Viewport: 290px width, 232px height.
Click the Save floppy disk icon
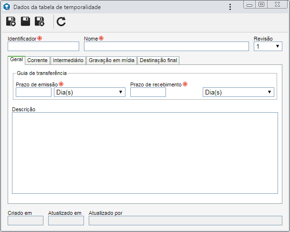click(x=25, y=21)
